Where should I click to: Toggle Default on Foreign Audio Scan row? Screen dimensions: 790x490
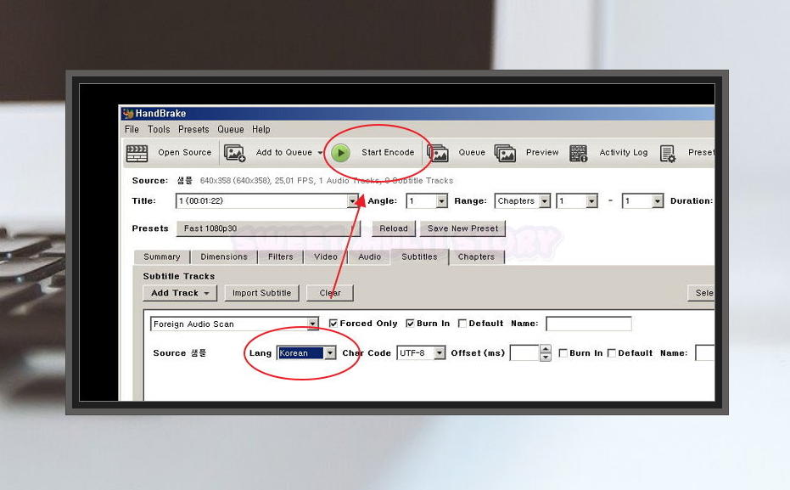pos(462,324)
